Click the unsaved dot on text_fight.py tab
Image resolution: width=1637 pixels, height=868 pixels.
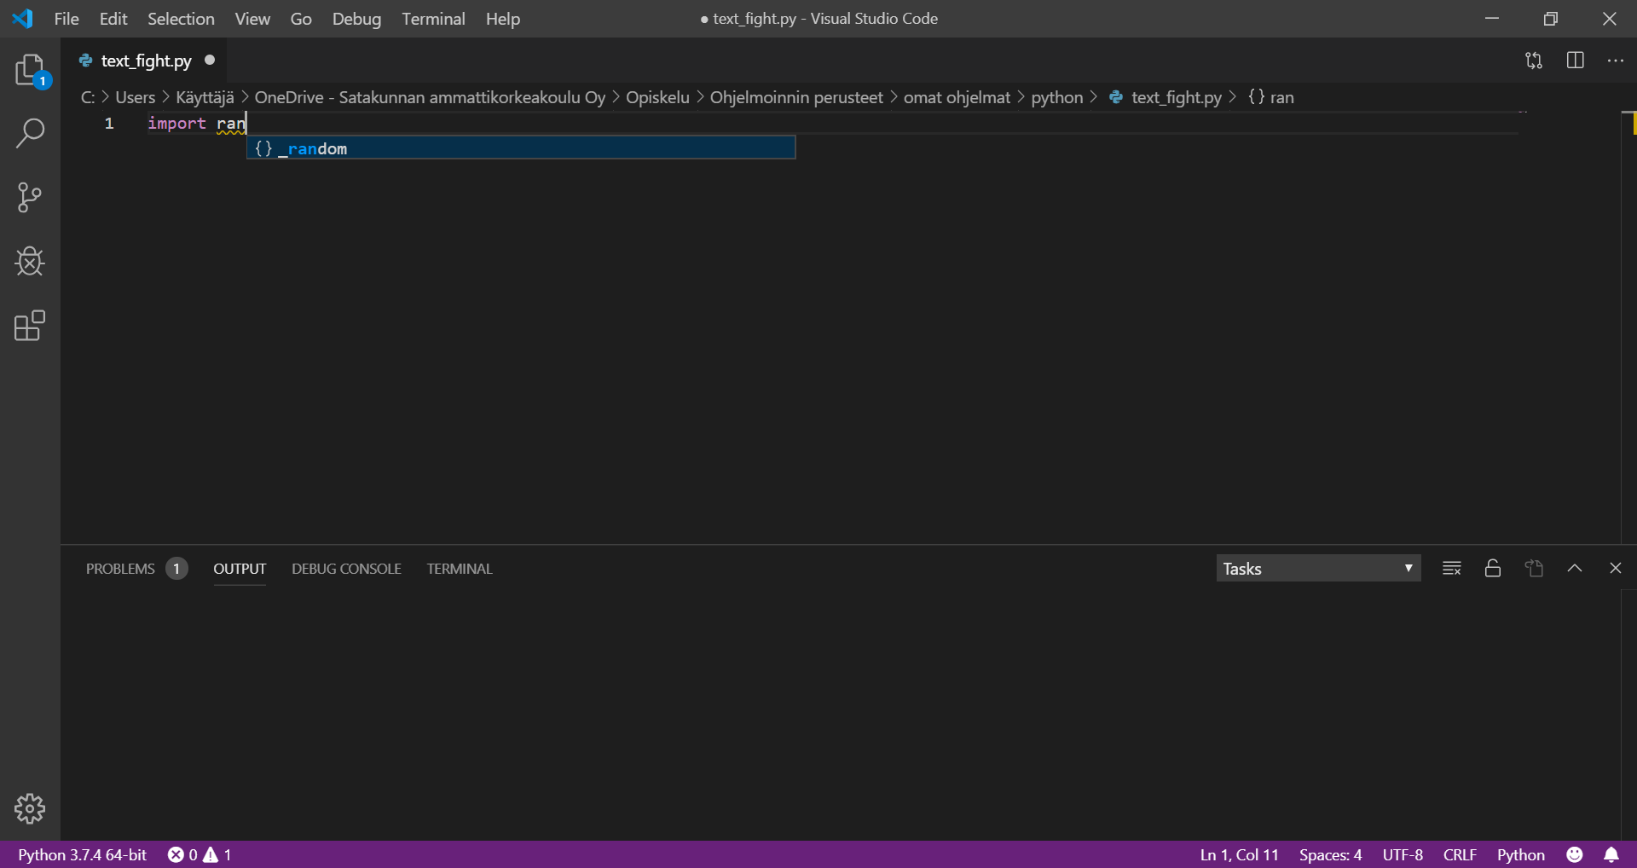point(210,60)
